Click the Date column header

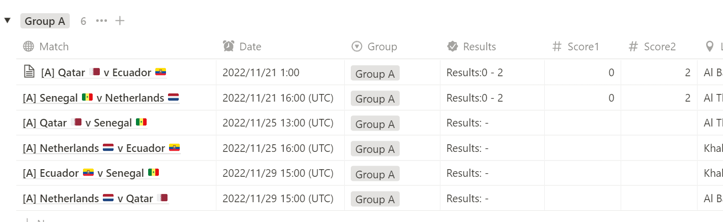coord(250,47)
